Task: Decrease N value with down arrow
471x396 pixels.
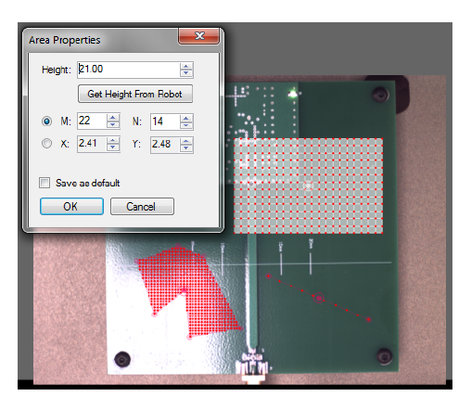Action: [186, 125]
